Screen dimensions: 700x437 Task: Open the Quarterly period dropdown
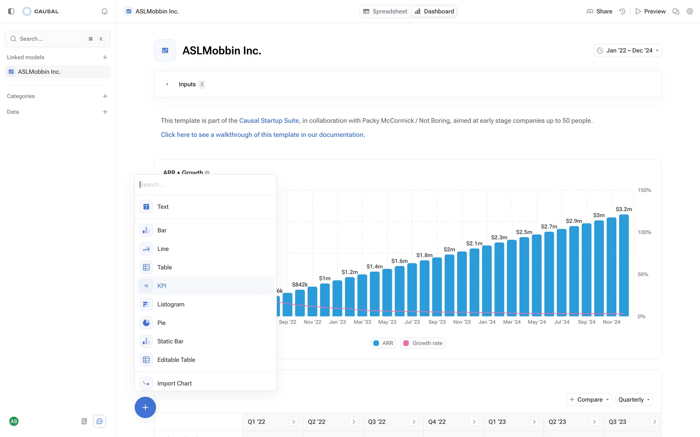pos(634,399)
